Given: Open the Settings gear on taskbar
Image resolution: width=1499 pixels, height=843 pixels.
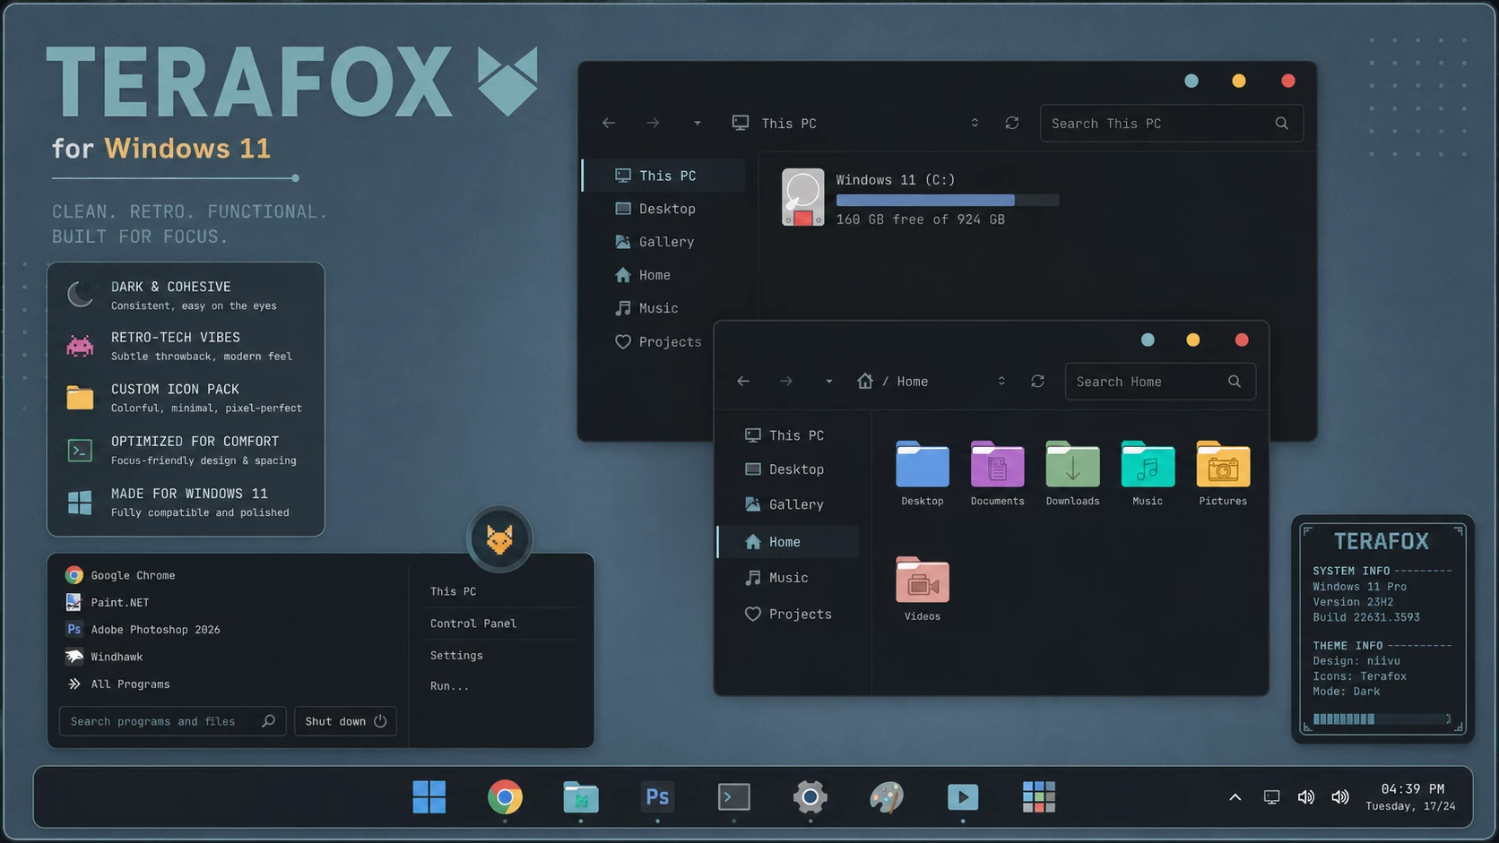Looking at the screenshot, I should [x=810, y=796].
